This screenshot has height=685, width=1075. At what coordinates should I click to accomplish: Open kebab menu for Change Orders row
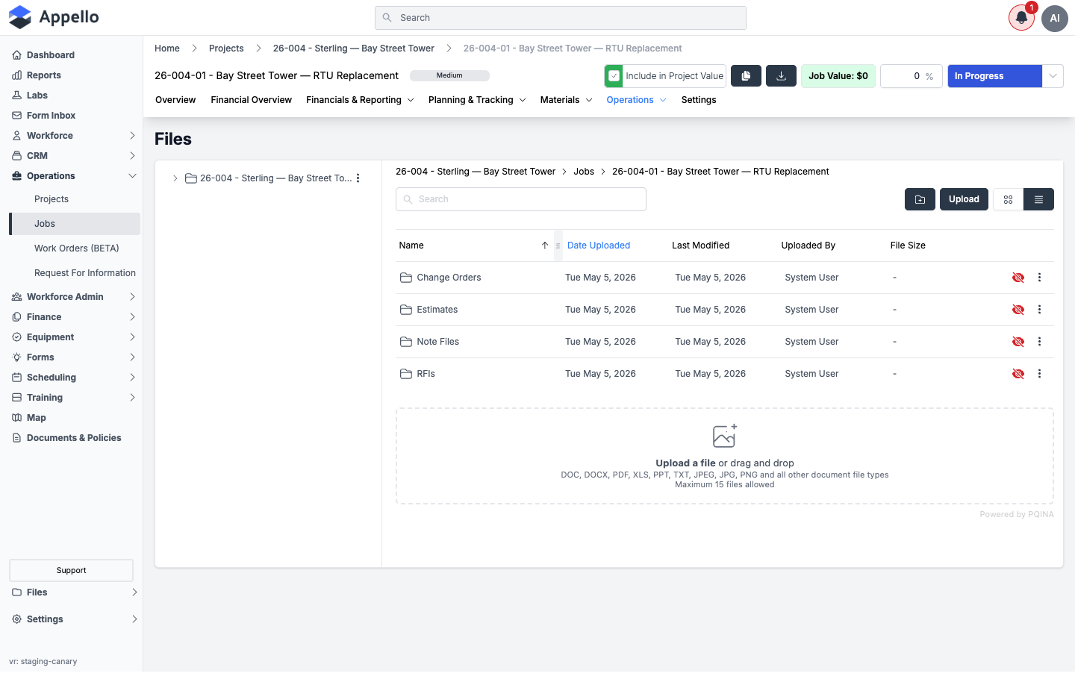point(1039,278)
